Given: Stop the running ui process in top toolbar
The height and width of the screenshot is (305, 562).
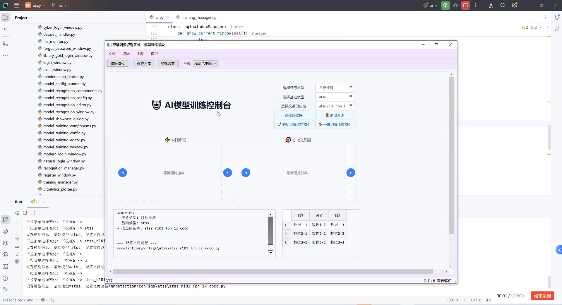Looking at the screenshot, I should coord(465,5).
